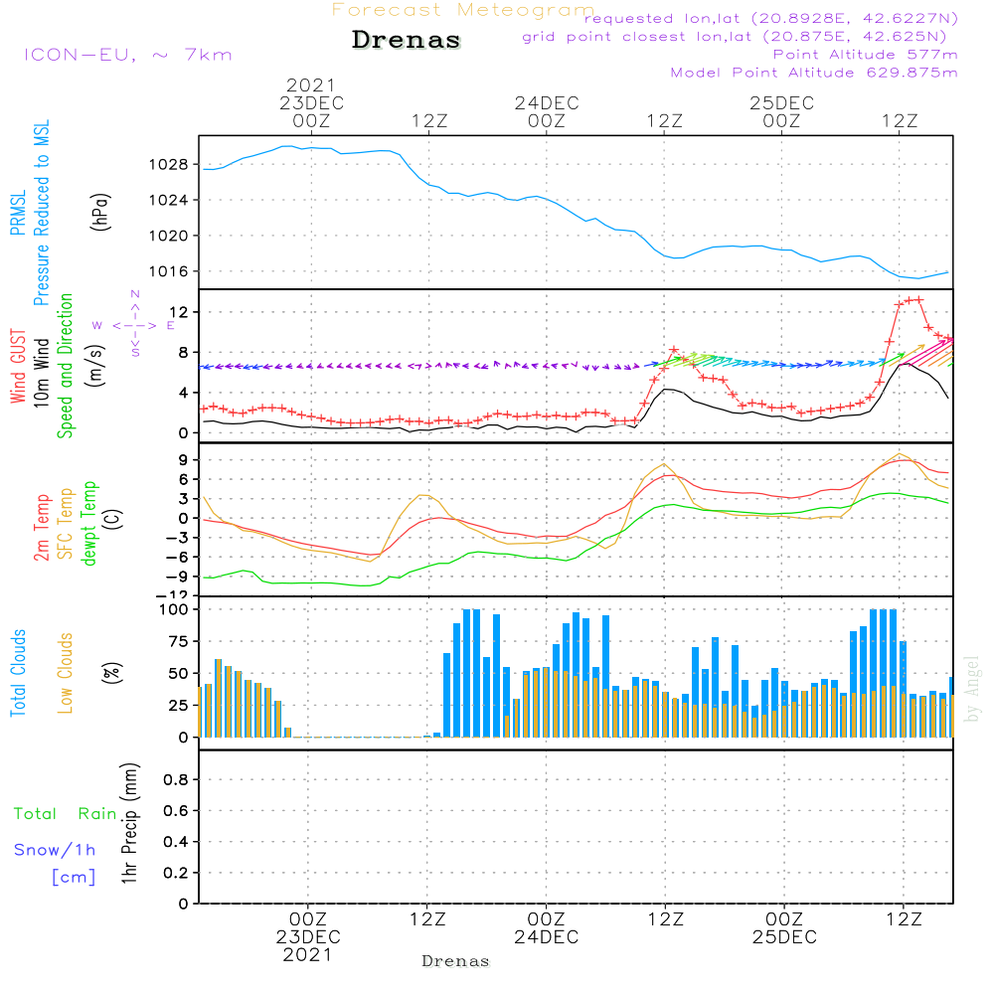Click the 100 cloud percentage axis value
The height and width of the screenshot is (994, 994).
[x=174, y=609]
